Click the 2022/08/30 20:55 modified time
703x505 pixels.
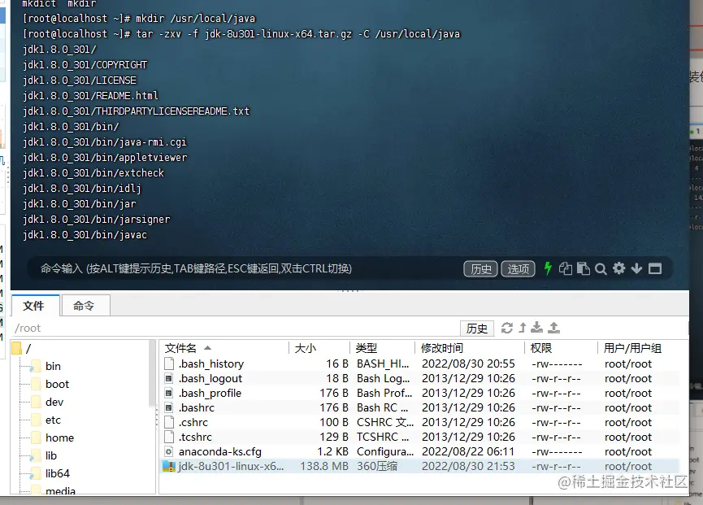(468, 364)
